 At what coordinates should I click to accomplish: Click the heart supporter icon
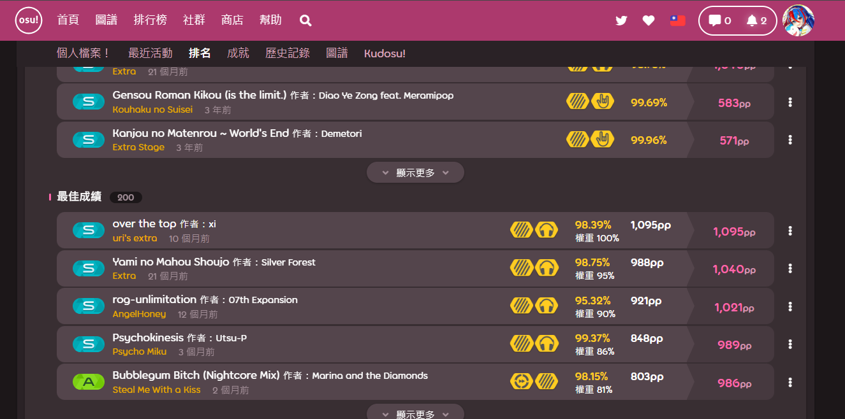click(x=649, y=20)
